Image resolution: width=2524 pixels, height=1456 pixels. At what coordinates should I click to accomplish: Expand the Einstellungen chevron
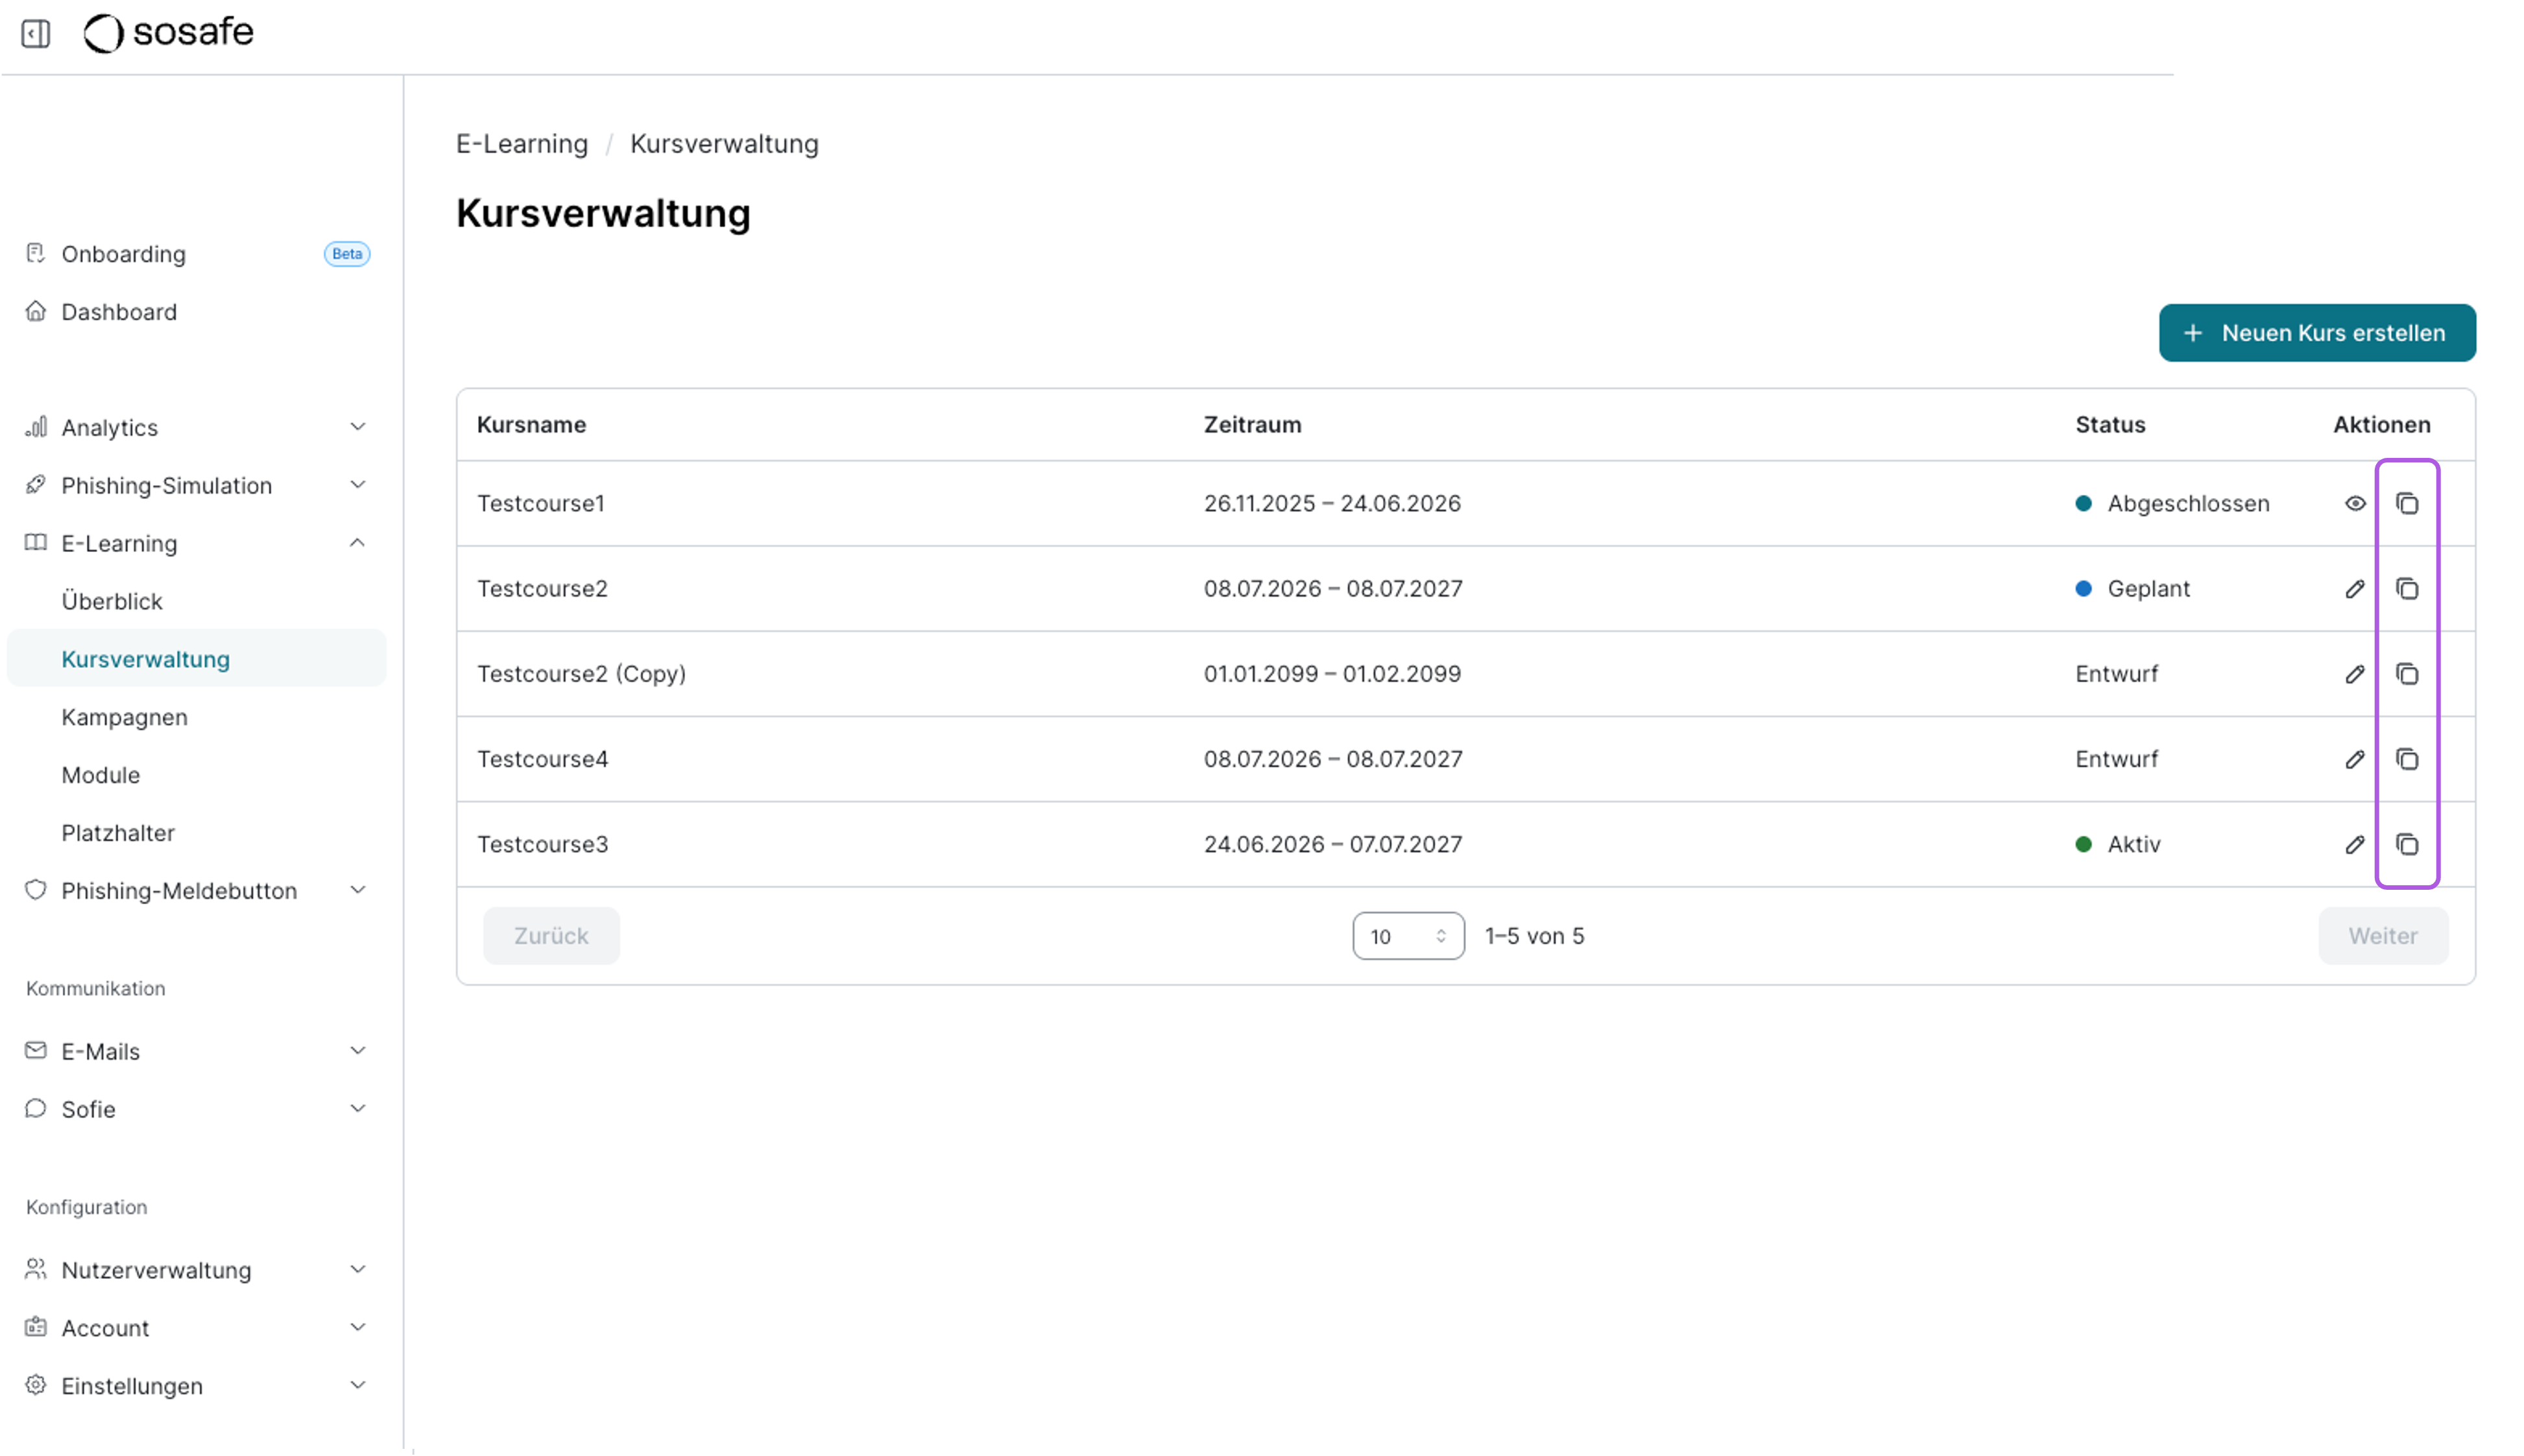click(x=358, y=1386)
